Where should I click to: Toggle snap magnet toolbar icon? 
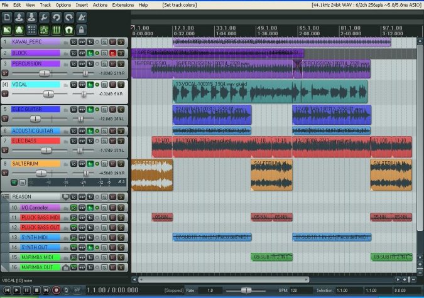click(x=69, y=29)
